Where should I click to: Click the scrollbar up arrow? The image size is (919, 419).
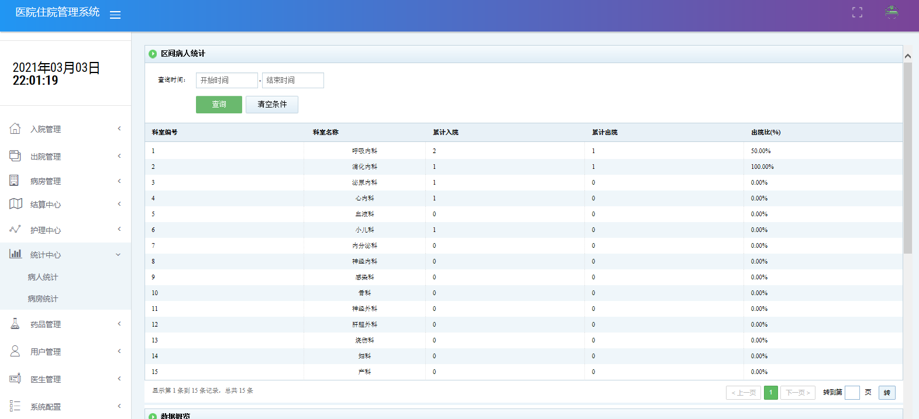point(908,56)
